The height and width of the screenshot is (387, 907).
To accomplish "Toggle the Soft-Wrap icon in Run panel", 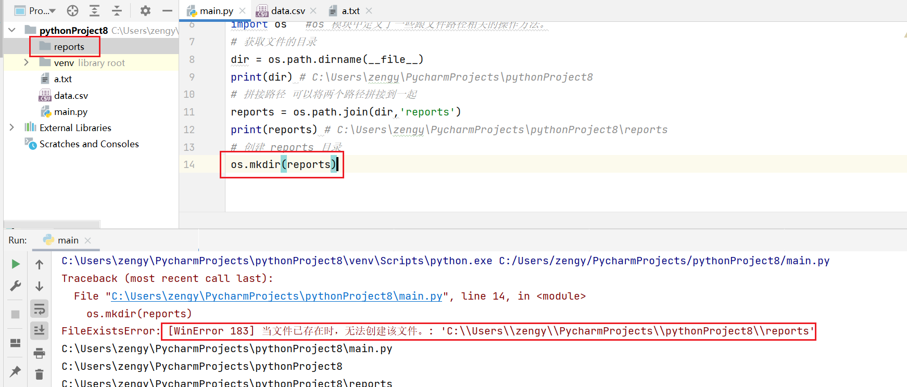I will pos(40,309).
